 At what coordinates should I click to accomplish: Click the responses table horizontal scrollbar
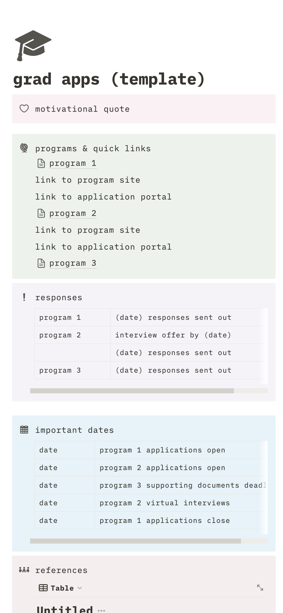(x=132, y=391)
